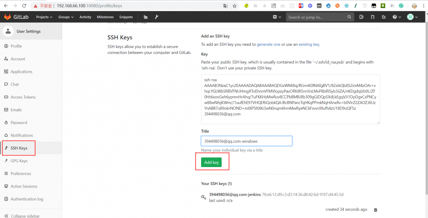Click the browser address bar URL
Image resolution: width=428 pixels, height=218 pixels.
[x=89, y=6]
